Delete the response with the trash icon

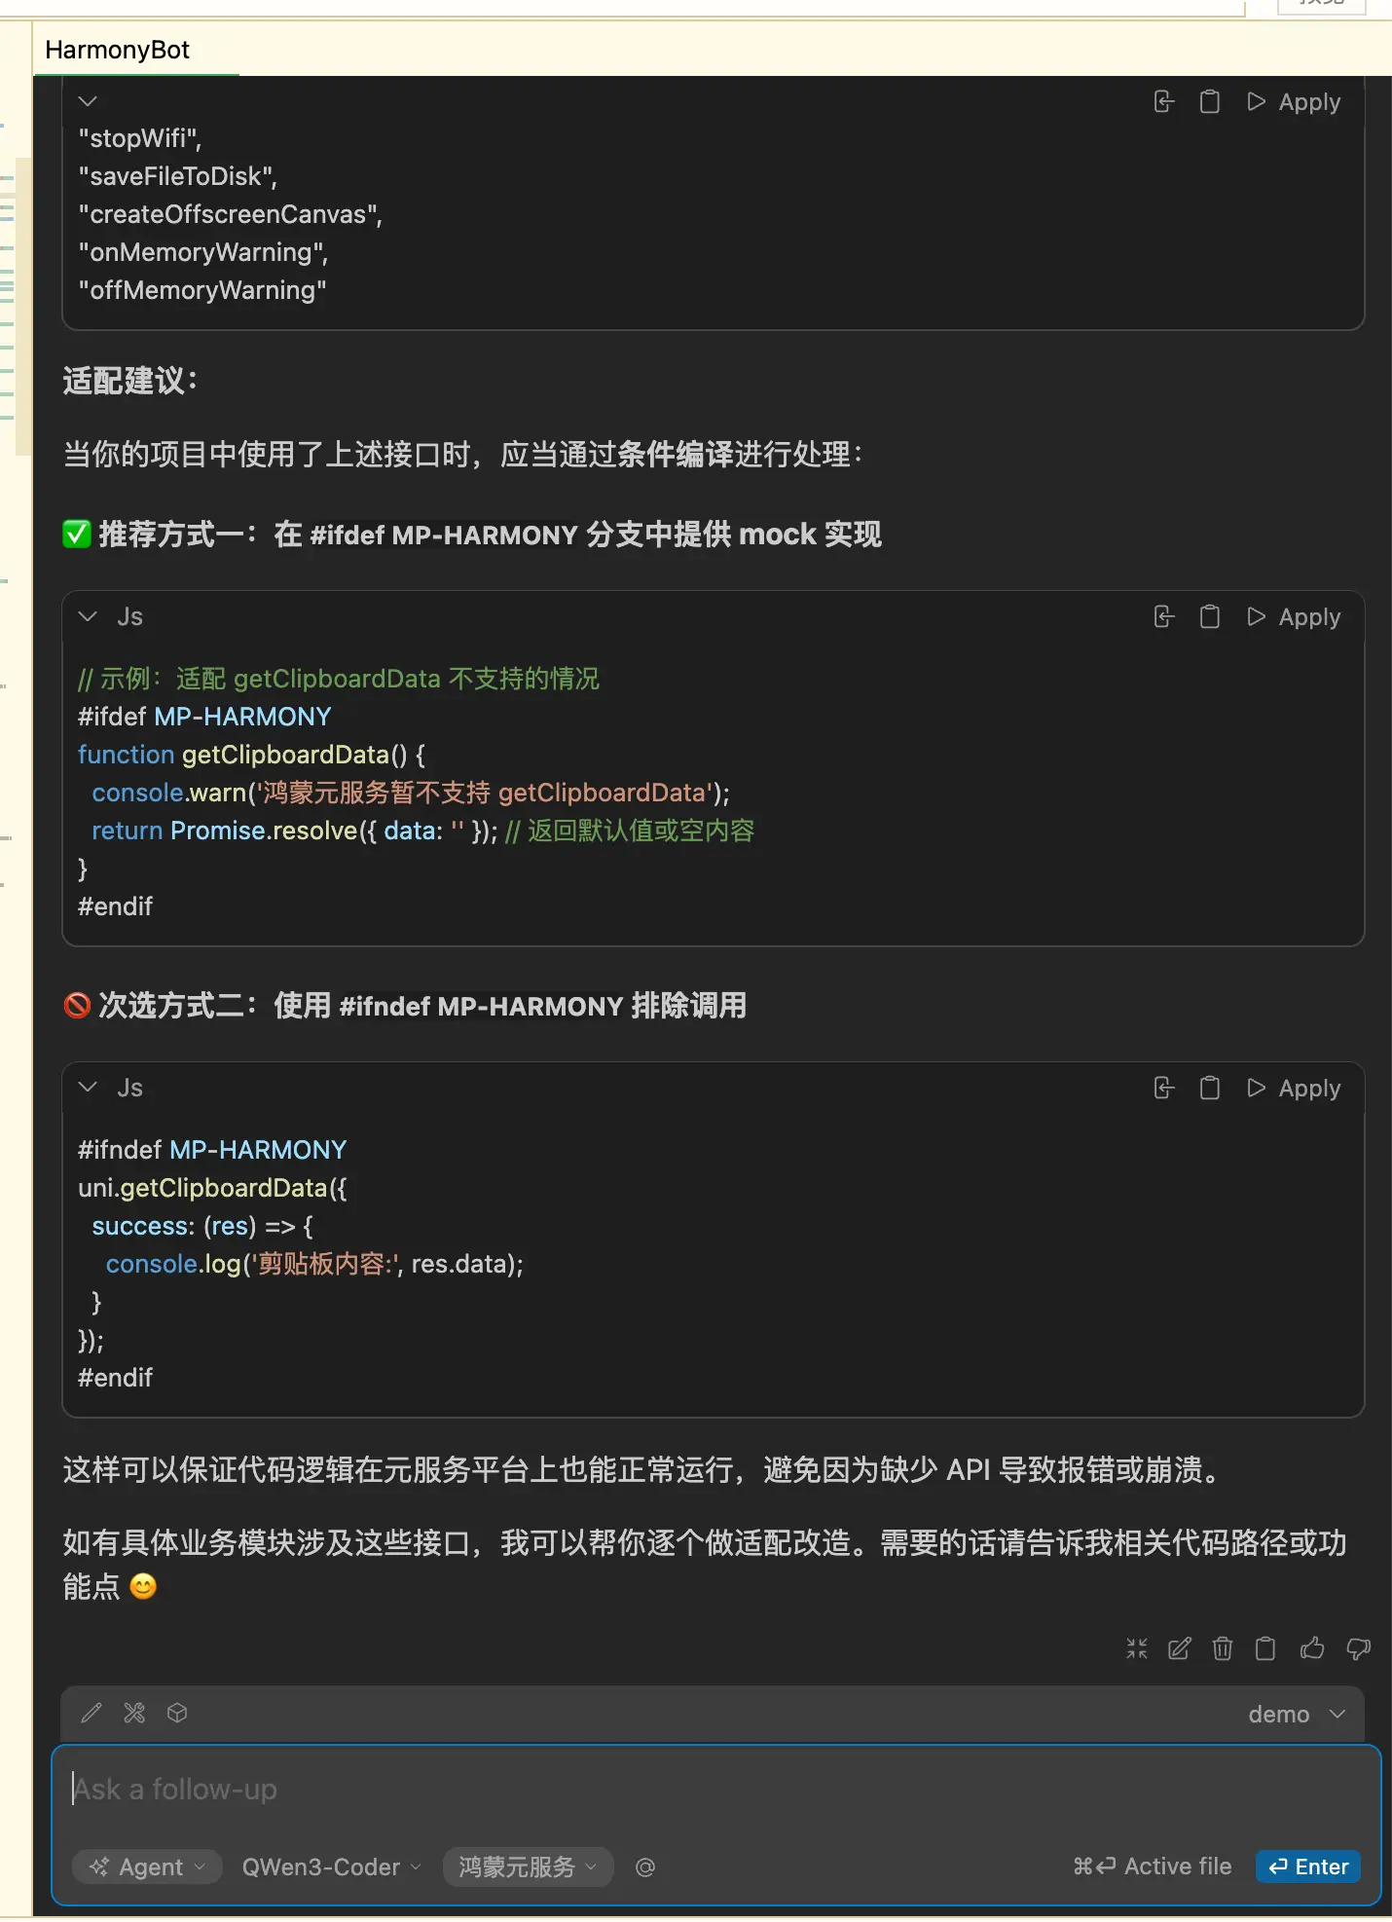1223,1648
